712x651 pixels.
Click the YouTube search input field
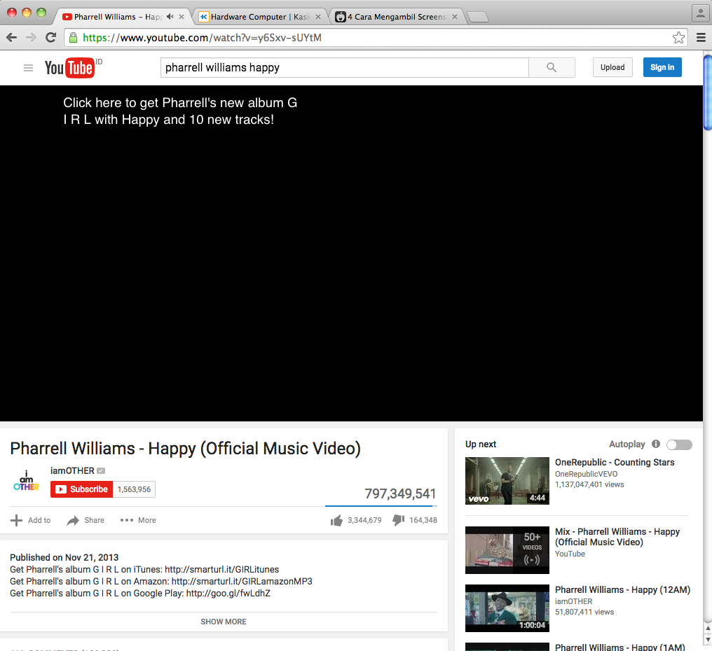[x=345, y=68]
